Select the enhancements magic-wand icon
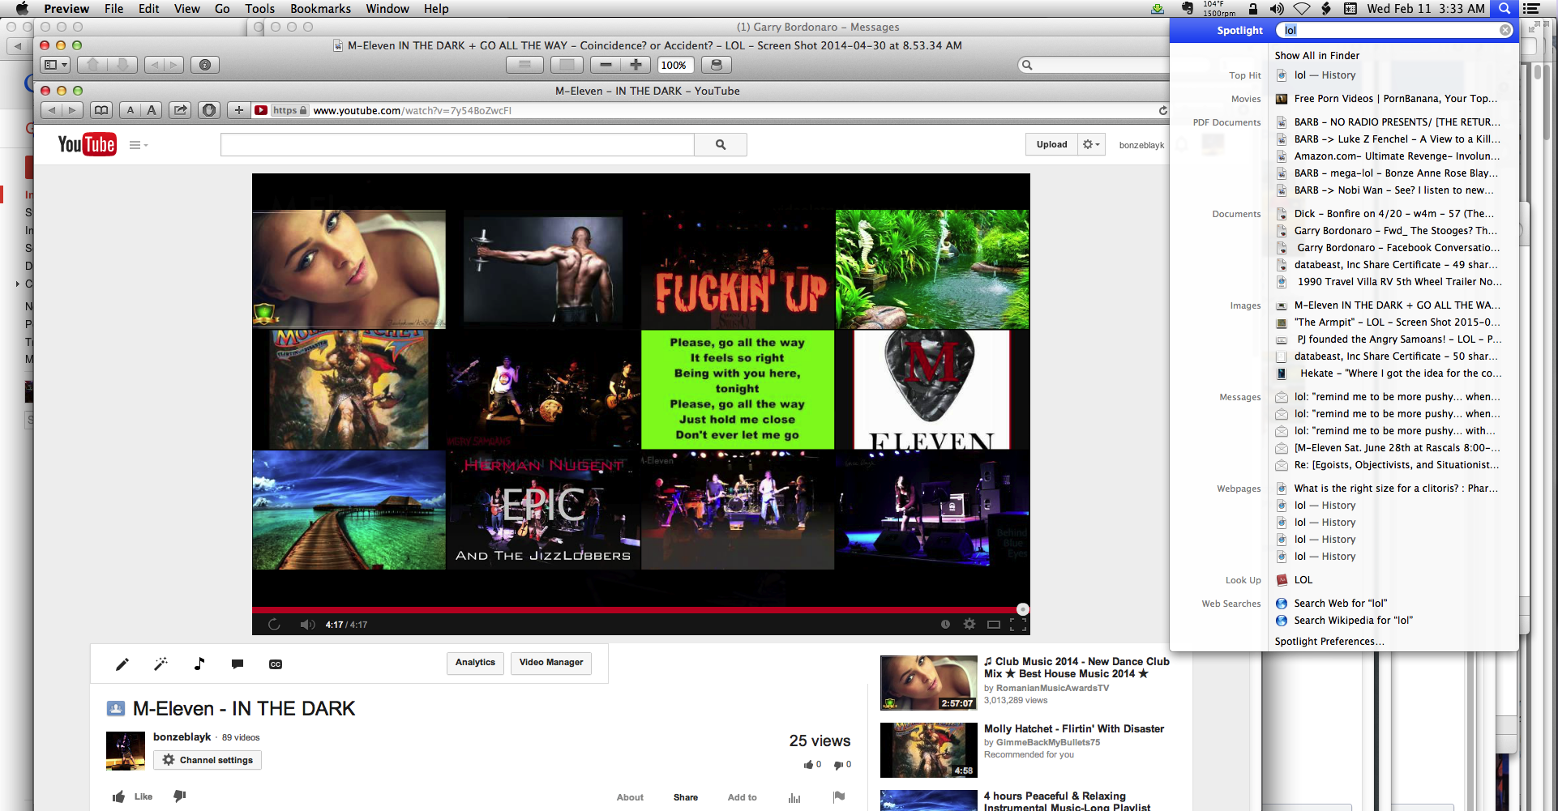1558x811 pixels. point(161,664)
